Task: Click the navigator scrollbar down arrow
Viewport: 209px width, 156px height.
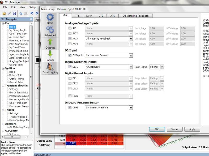Action: click(31, 133)
